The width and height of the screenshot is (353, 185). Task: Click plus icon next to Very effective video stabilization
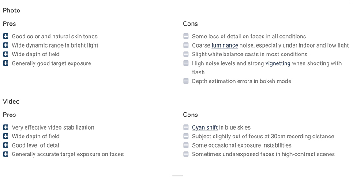pos(6,127)
